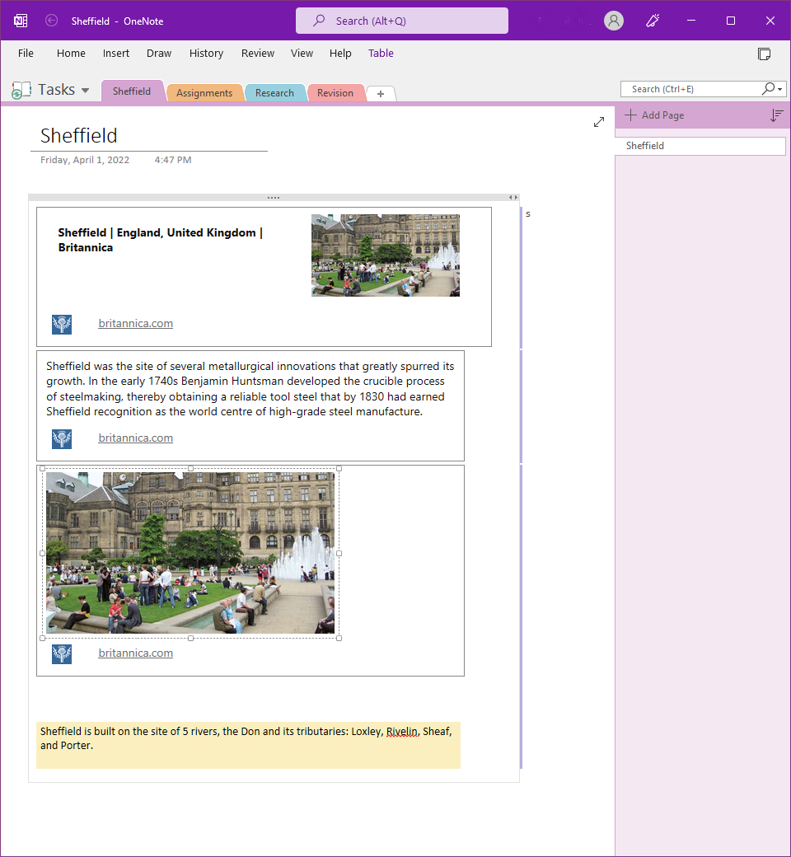Open the page sort icon
The image size is (791, 857).
pos(775,115)
